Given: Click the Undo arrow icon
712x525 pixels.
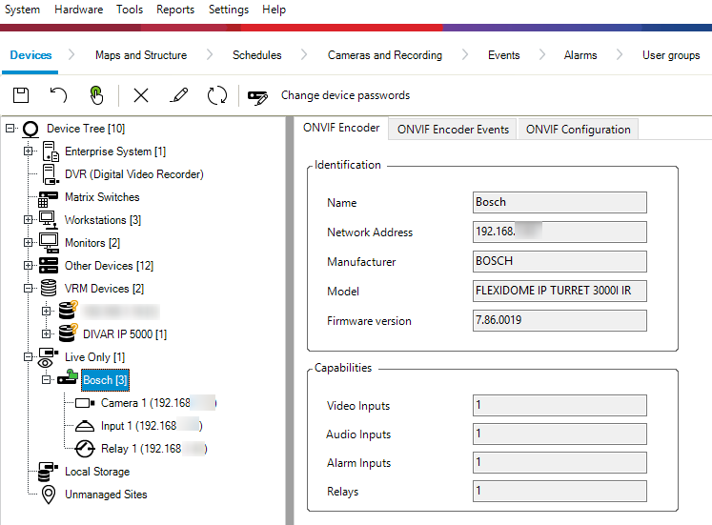Looking at the screenshot, I should click(x=59, y=95).
